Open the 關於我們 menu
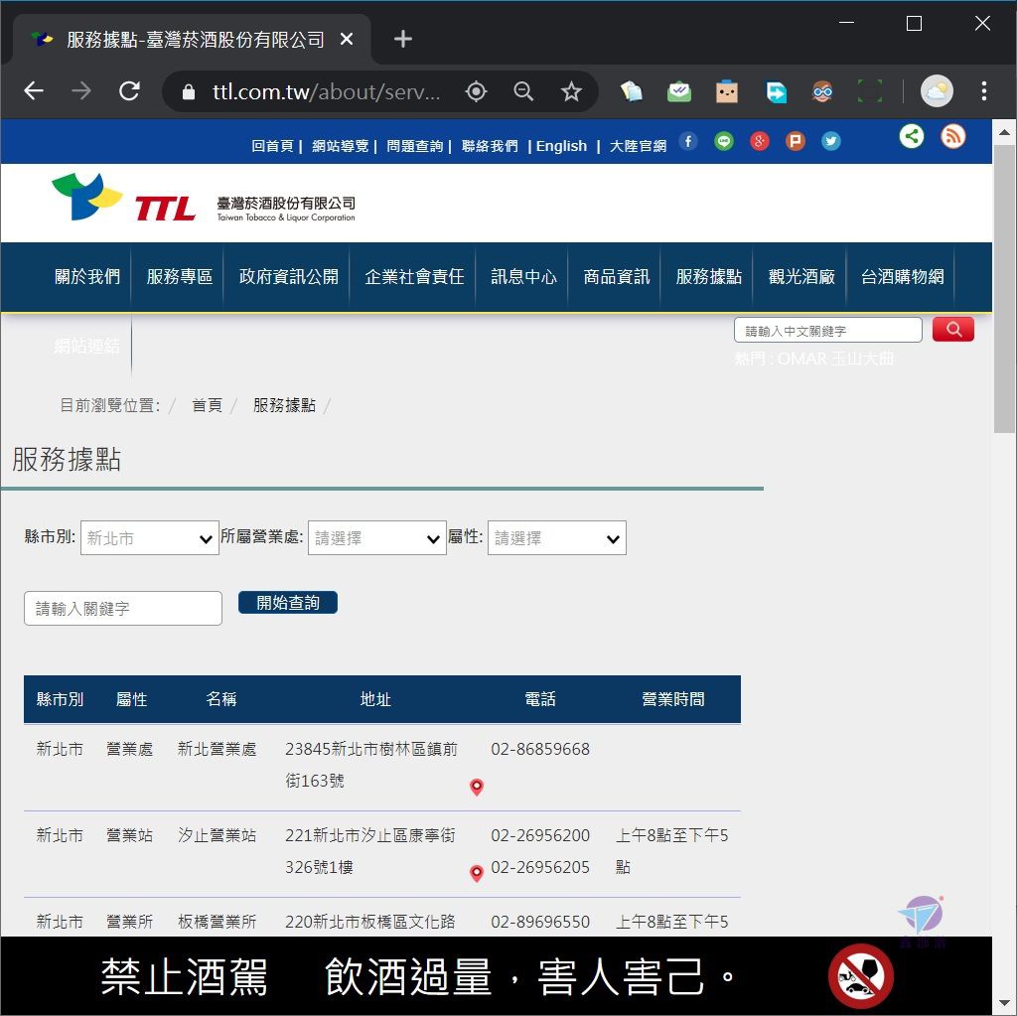 tap(87, 277)
